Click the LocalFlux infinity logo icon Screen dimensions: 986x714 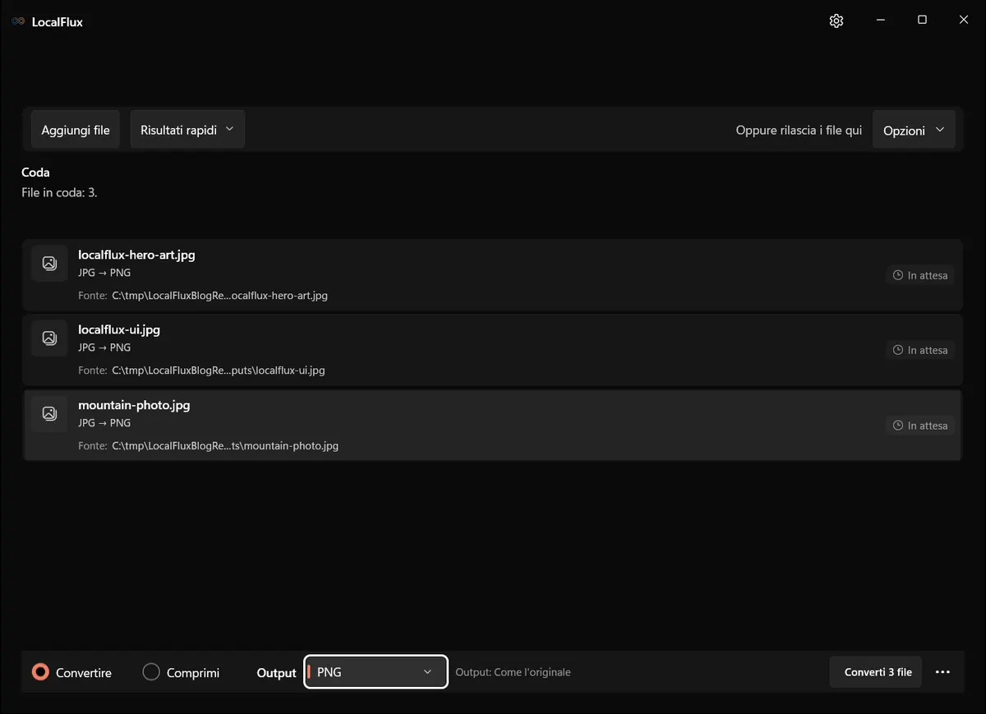click(x=18, y=21)
